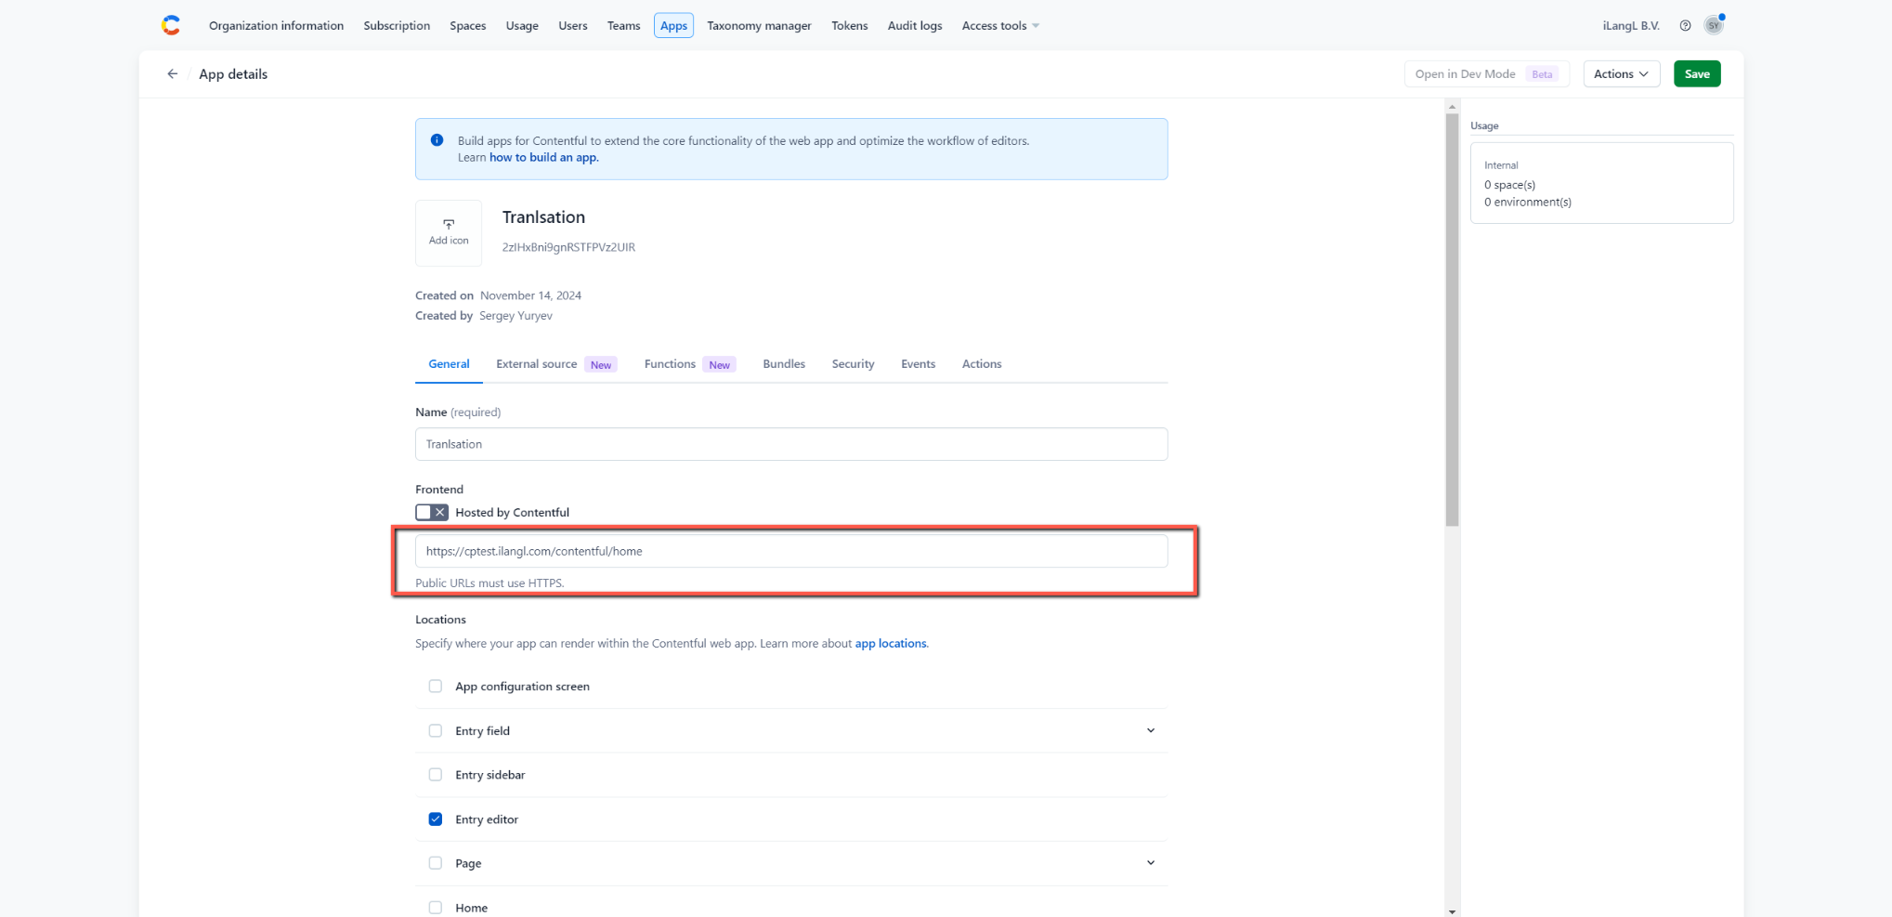Go to Subscription in top navigation
Screen dimensions: 1892x917
[397, 26]
